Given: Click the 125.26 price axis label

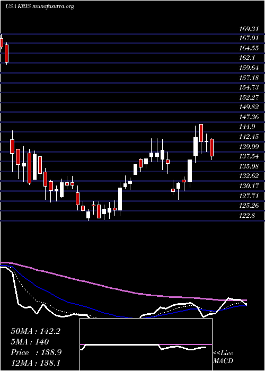Looking at the screenshot, I should pyautogui.click(x=249, y=206).
